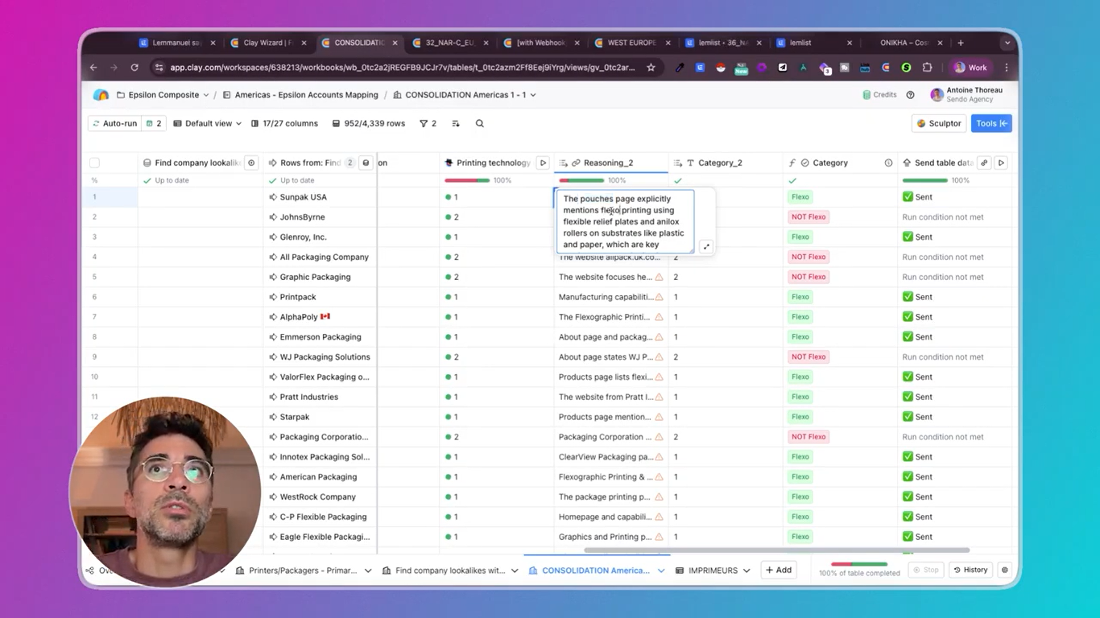
Task: Click the Send table data progress bar
Action: [925, 180]
